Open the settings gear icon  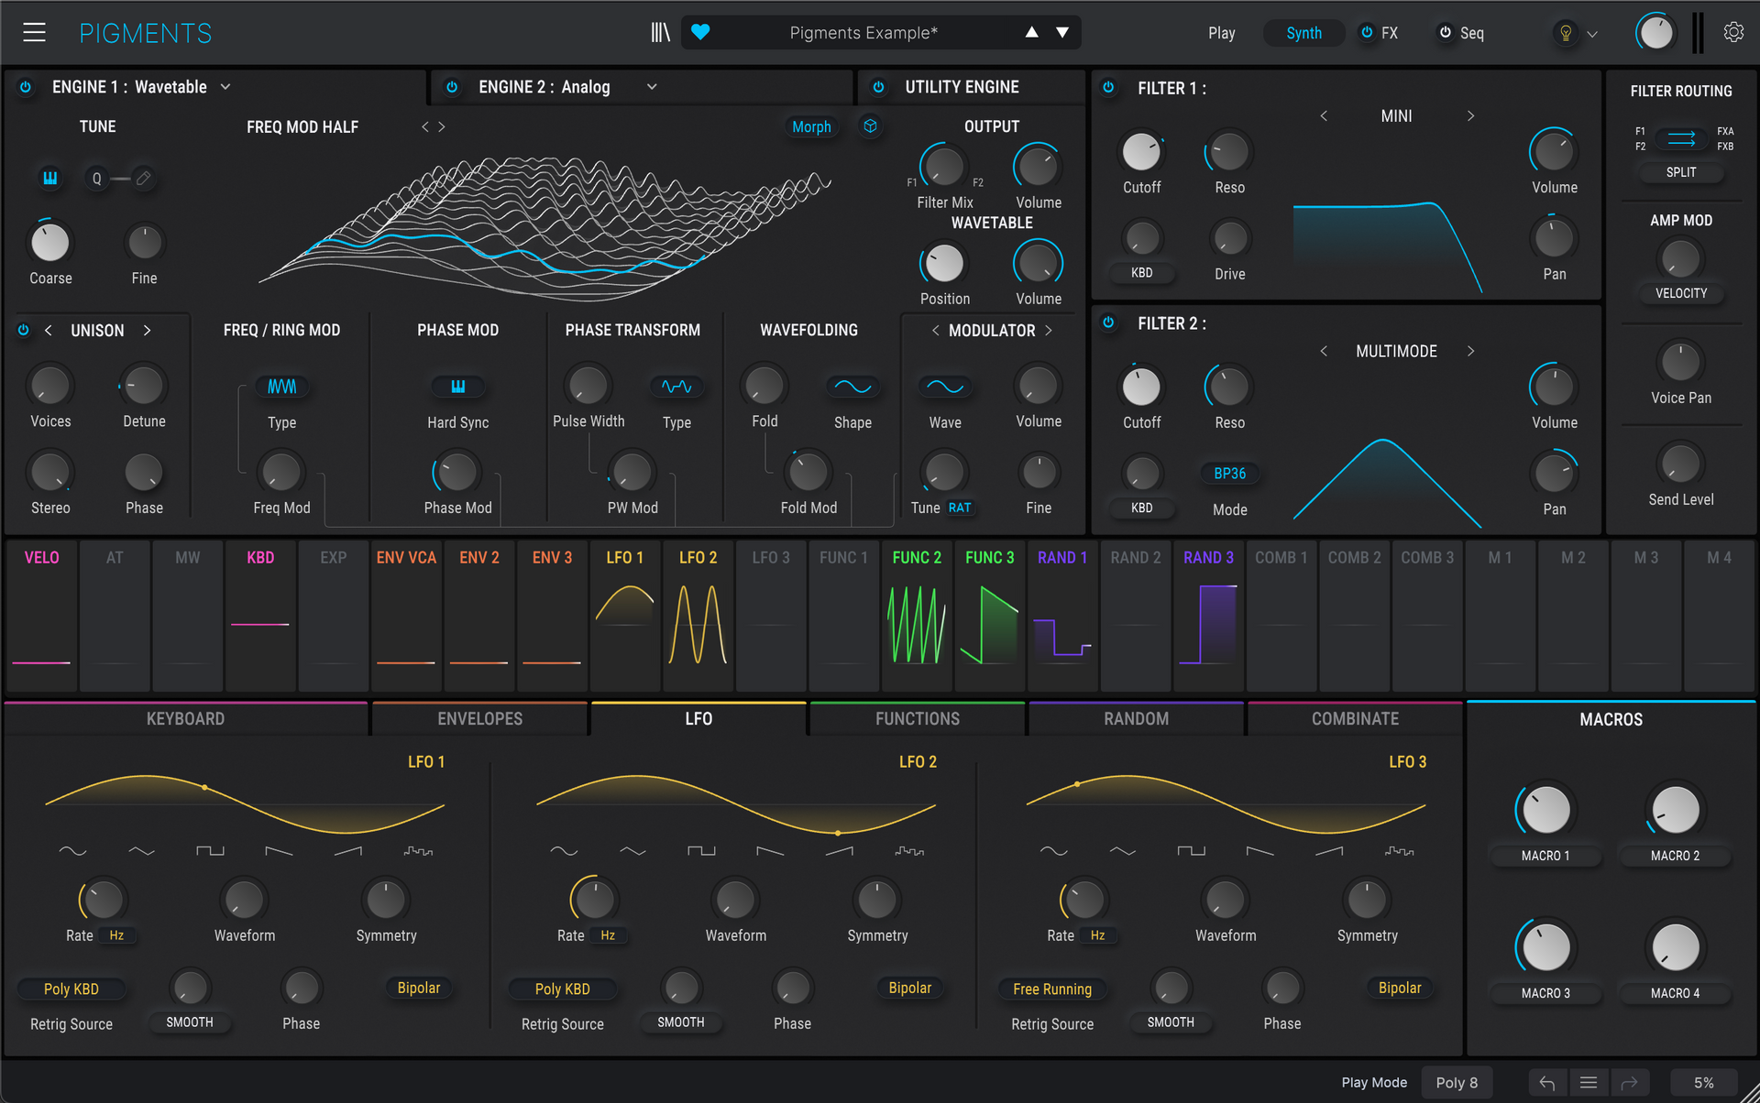coord(1733,33)
